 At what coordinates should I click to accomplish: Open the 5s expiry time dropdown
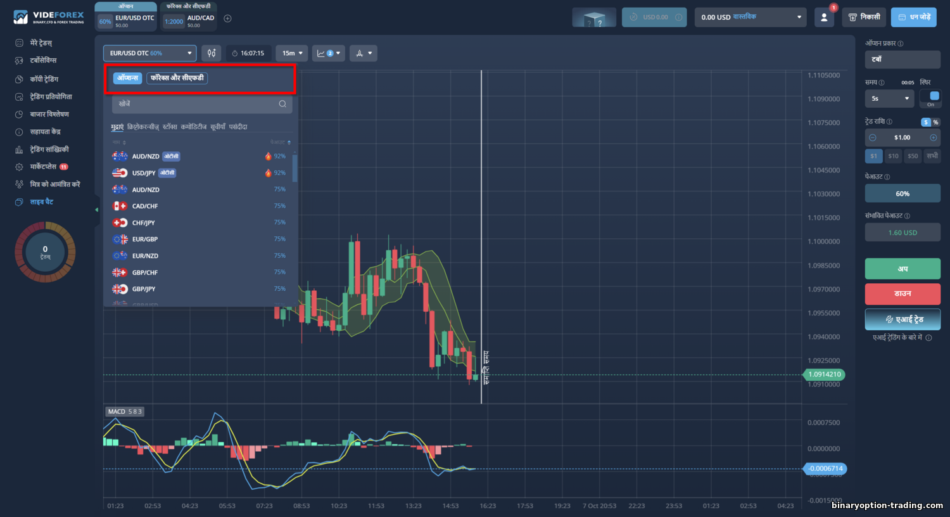890,98
